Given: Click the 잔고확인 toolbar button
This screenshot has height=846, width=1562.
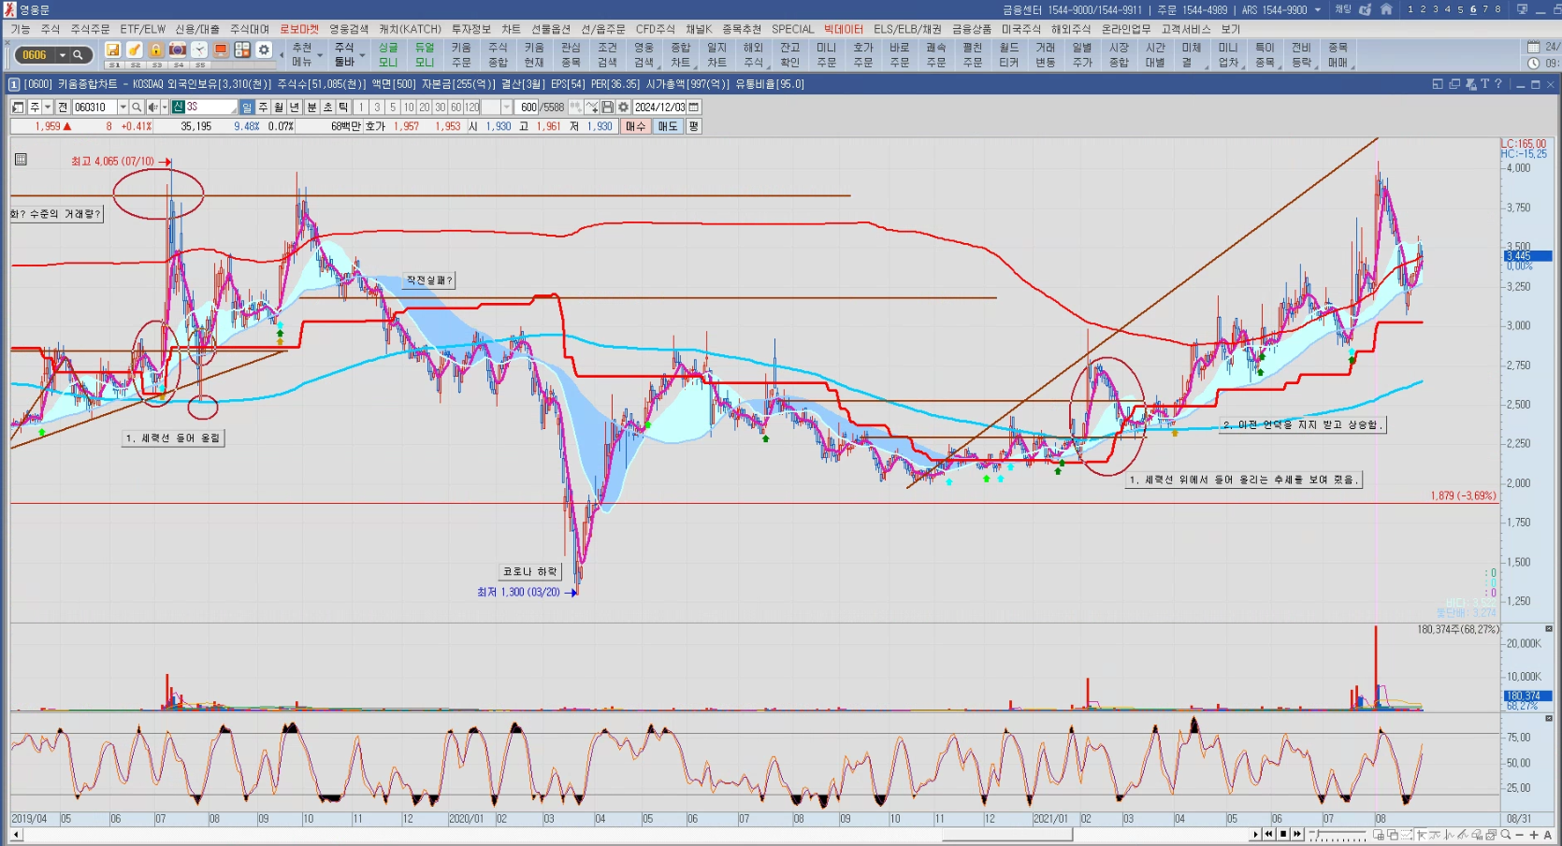Looking at the screenshot, I should [789, 55].
